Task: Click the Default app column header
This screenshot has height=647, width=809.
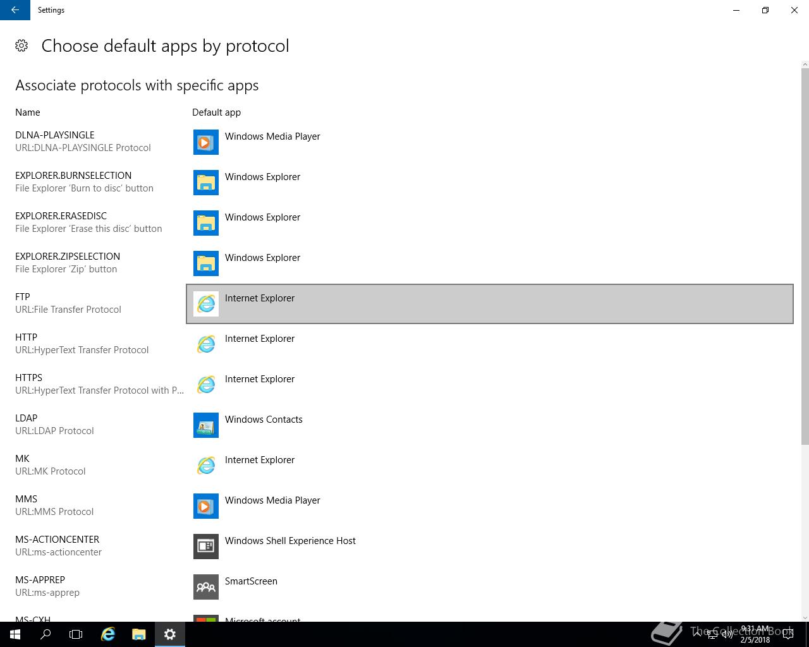Action: 217,112
